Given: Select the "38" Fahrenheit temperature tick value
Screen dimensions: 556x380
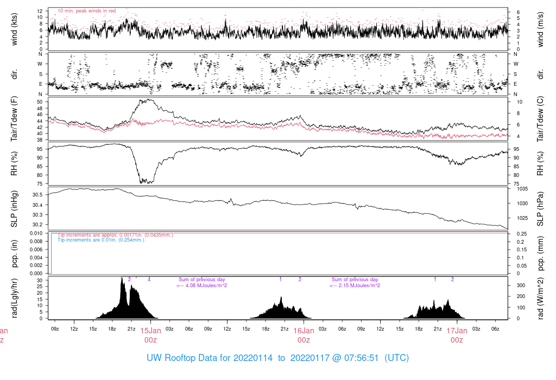Looking at the screenshot, I should coord(40,140).
